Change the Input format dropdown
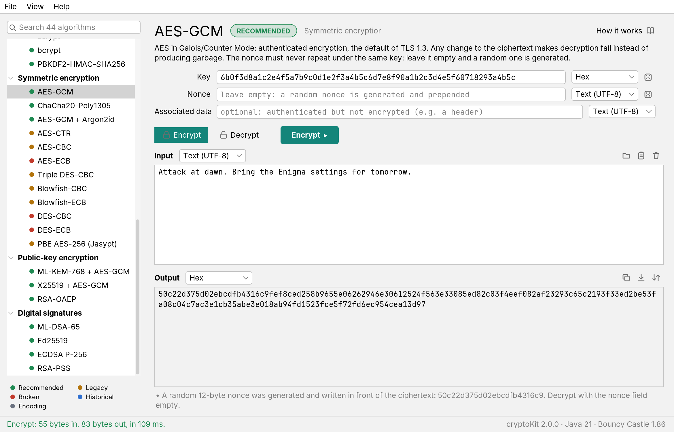 (x=213, y=156)
